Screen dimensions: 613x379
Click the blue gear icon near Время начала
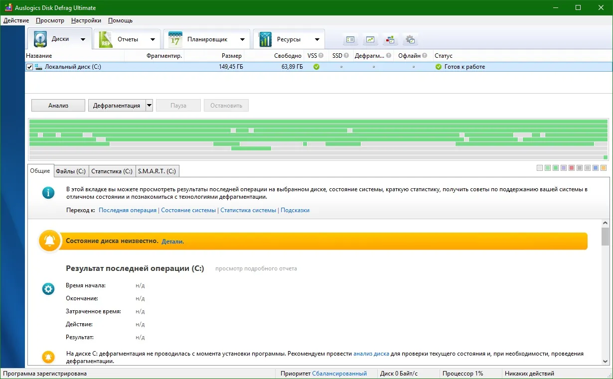[48, 288]
